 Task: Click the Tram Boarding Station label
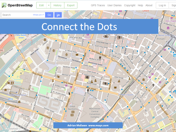pos(16,95)
